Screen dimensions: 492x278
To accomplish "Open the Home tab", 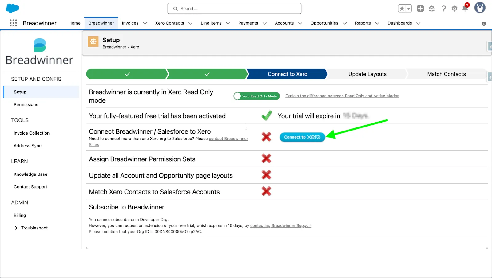I will click(x=74, y=23).
